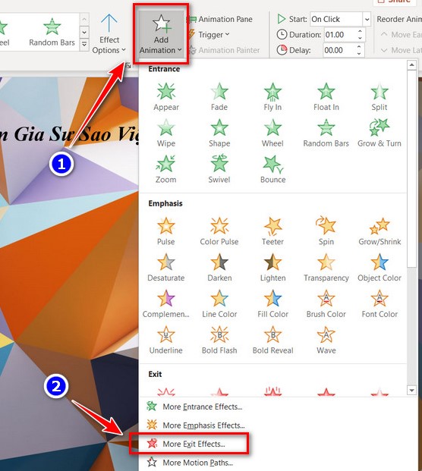Expand the Trigger dropdown
The height and width of the screenshot is (471, 422).
click(x=209, y=35)
